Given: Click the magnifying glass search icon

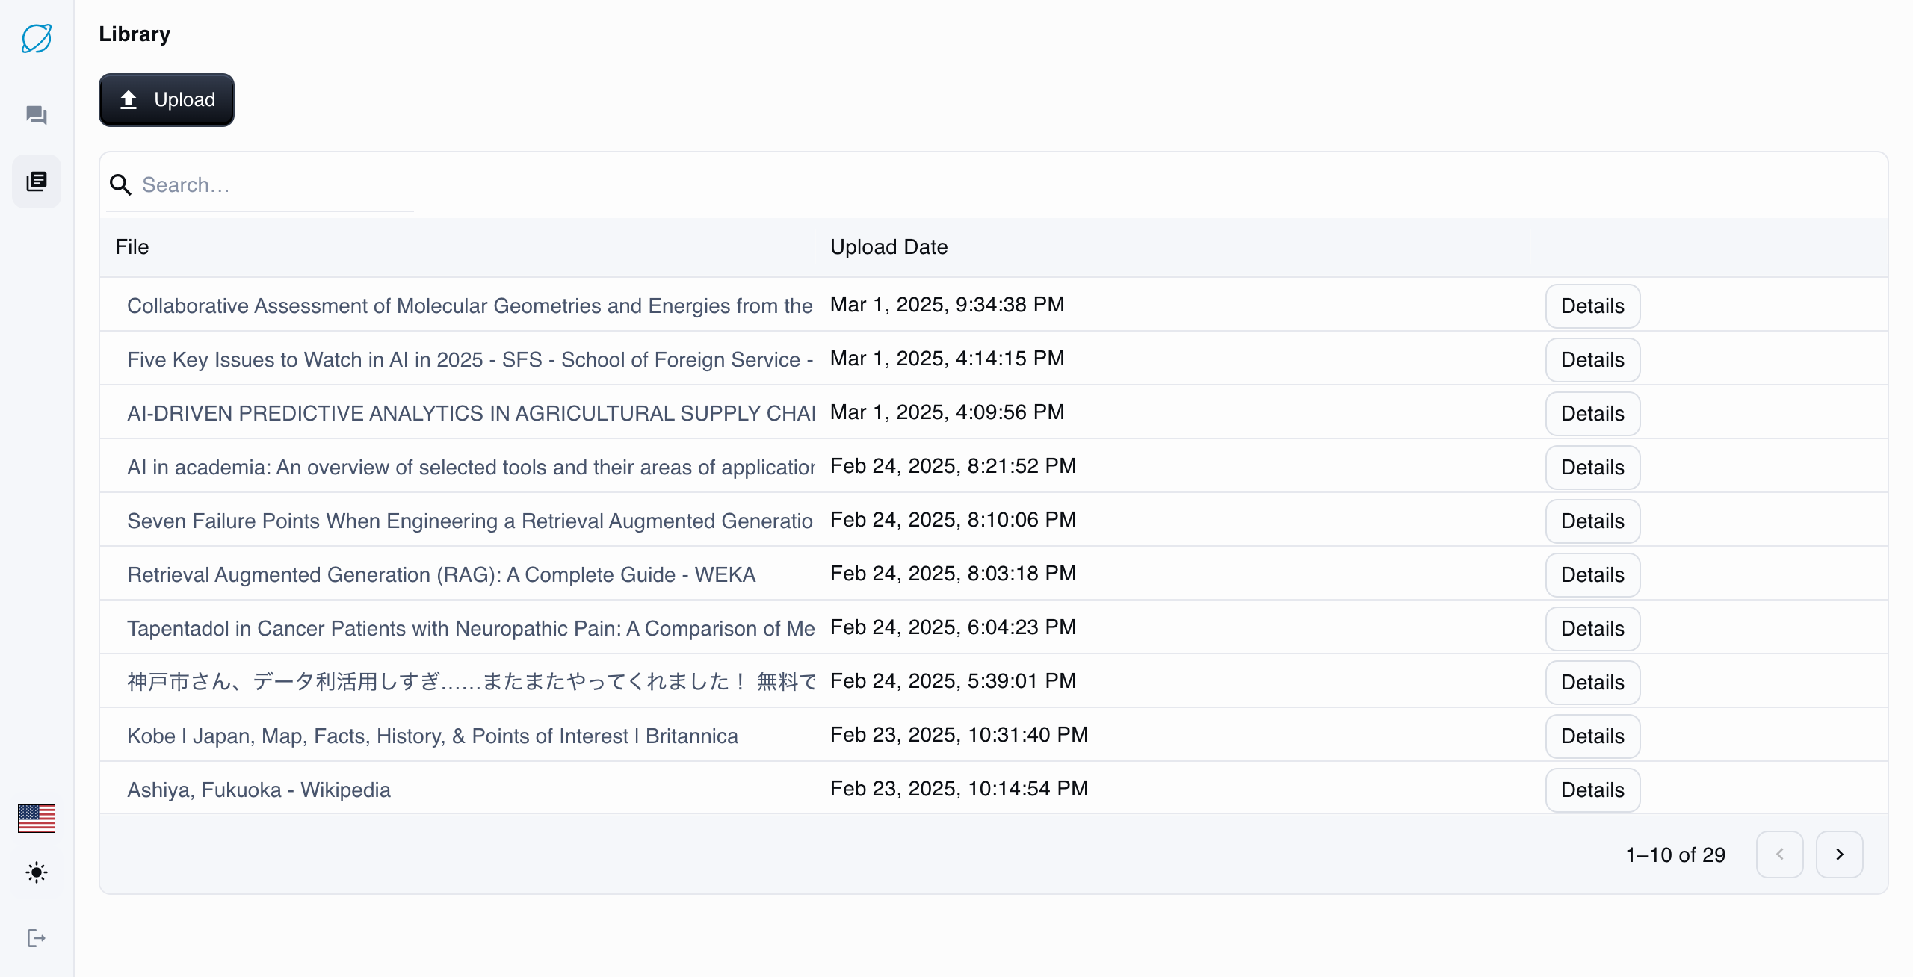Looking at the screenshot, I should [120, 184].
